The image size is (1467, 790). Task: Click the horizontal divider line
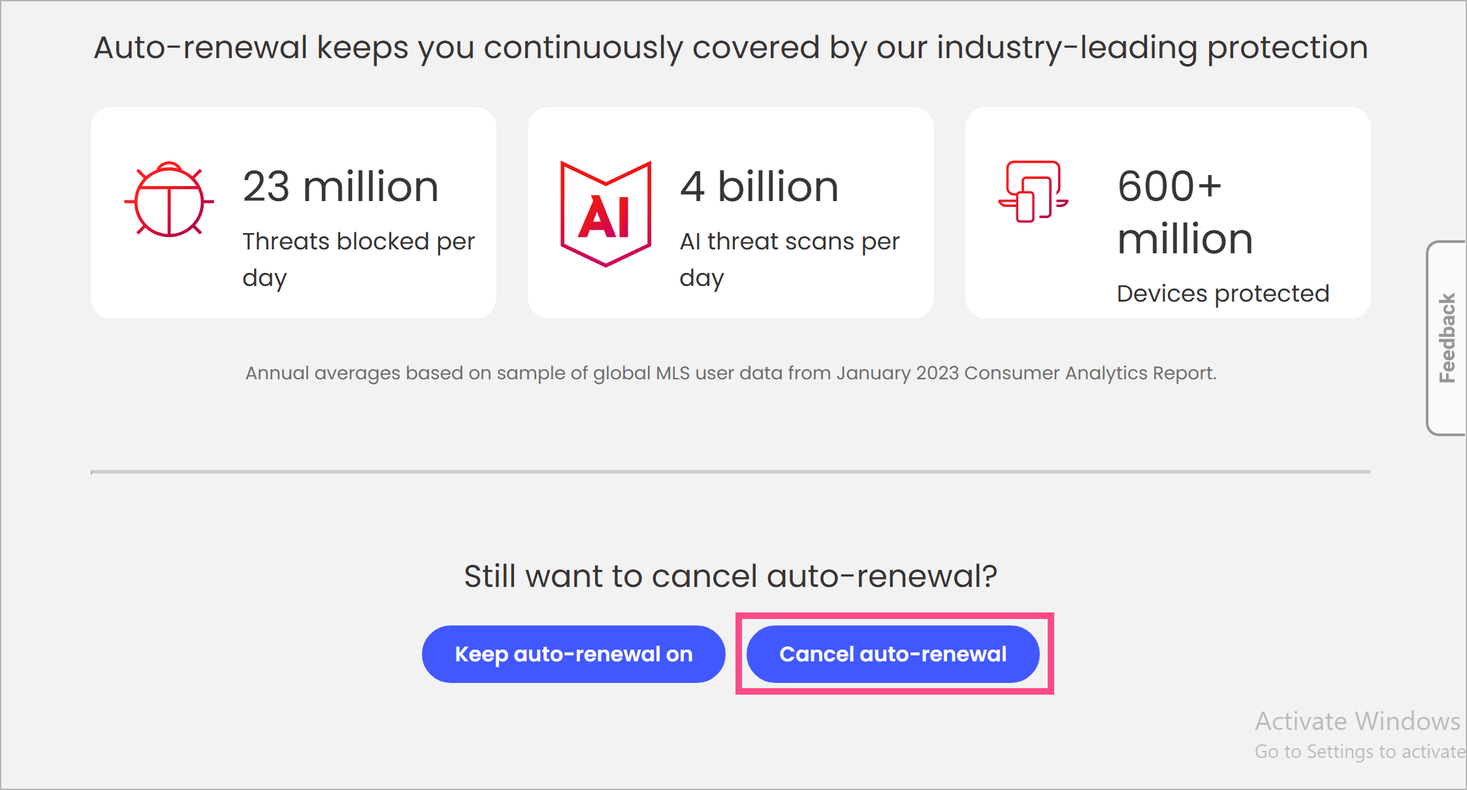[x=730, y=471]
